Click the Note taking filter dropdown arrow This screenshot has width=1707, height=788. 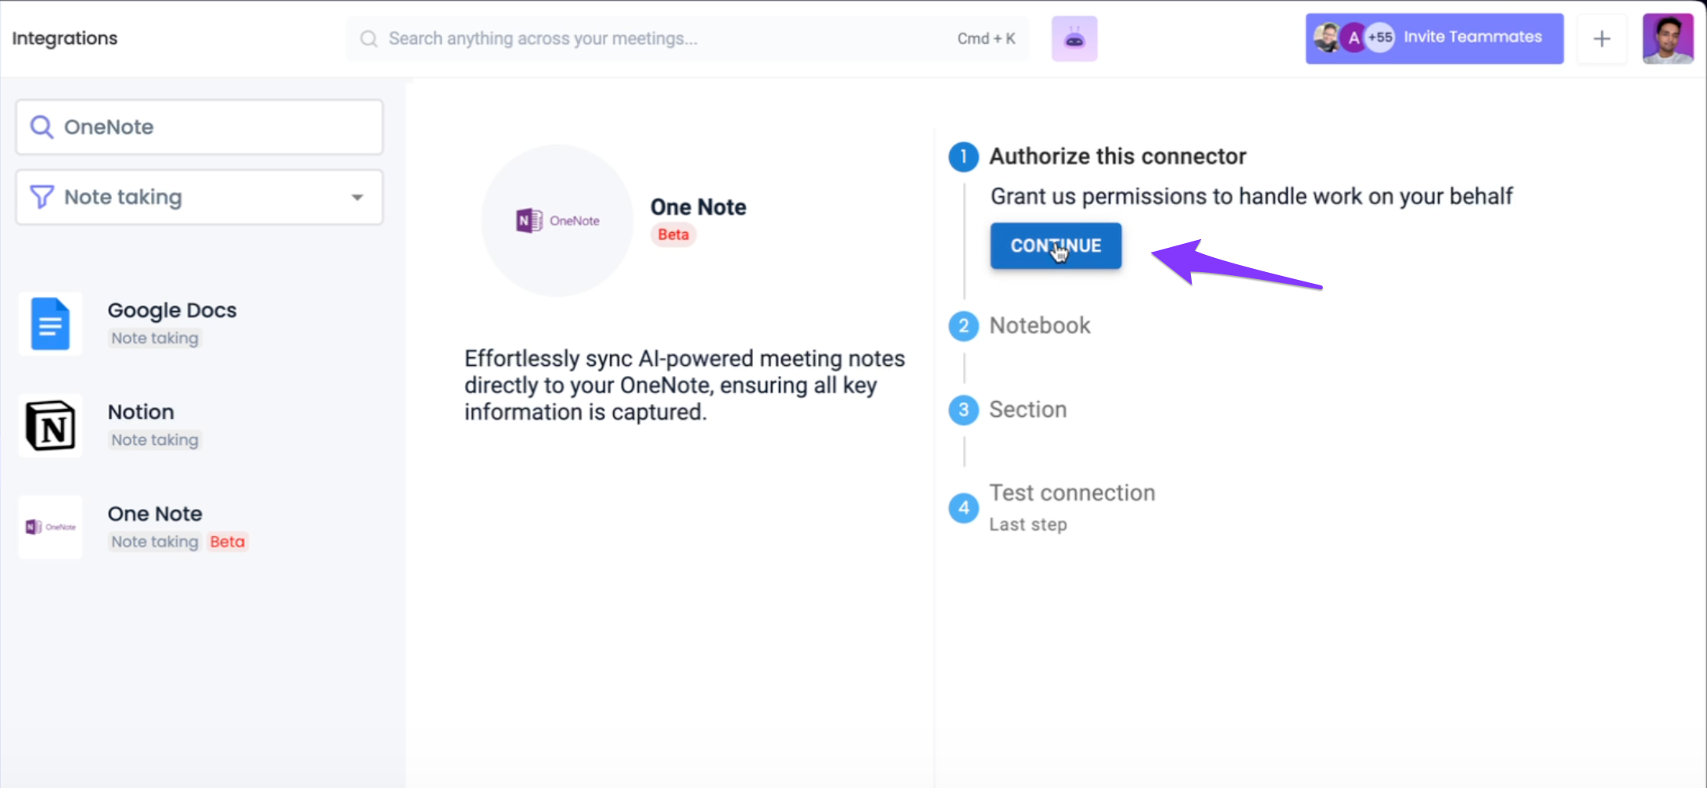(x=357, y=197)
